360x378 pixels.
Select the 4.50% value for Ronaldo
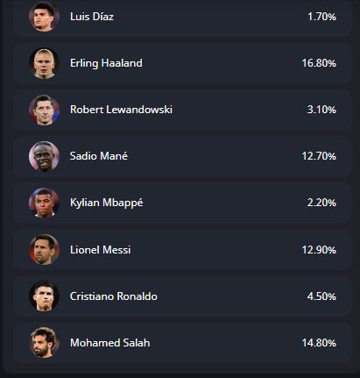pos(321,296)
